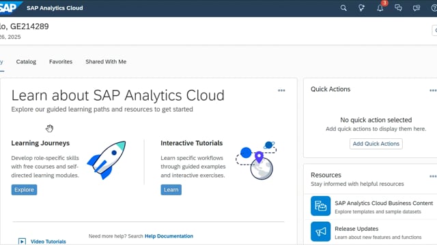Viewport: 437px width, 245px height.
Task: Click the Resources card title
Action: 326,175
